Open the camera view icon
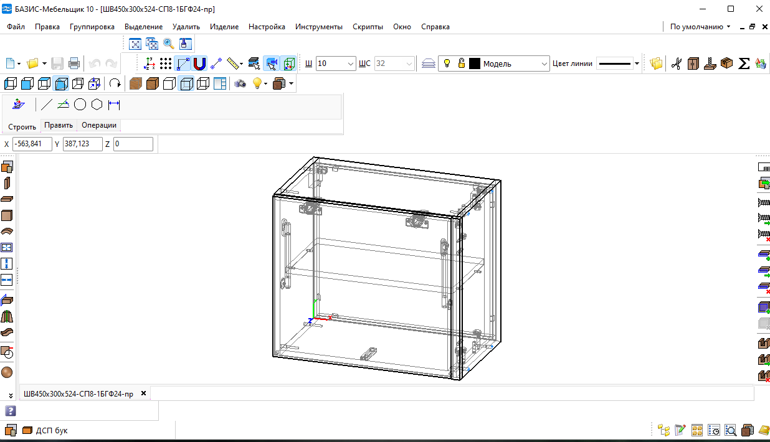The height and width of the screenshot is (442, 770). 240,83
